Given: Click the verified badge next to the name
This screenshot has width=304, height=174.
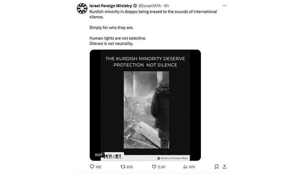Looking at the screenshot, I should tap(135, 6).
